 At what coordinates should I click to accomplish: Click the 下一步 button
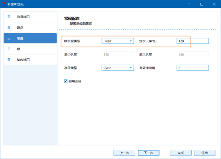[148, 153]
